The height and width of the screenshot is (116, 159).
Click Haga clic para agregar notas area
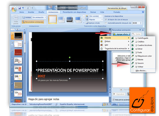[68, 99]
